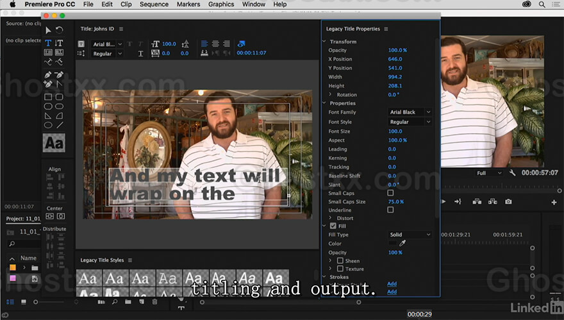The height and width of the screenshot is (320, 564).
Task: Select the Rotation tool in Titler
Action: [60, 30]
